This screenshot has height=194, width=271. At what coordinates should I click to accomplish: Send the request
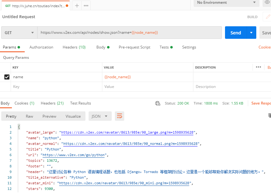[x=236, y=33]
